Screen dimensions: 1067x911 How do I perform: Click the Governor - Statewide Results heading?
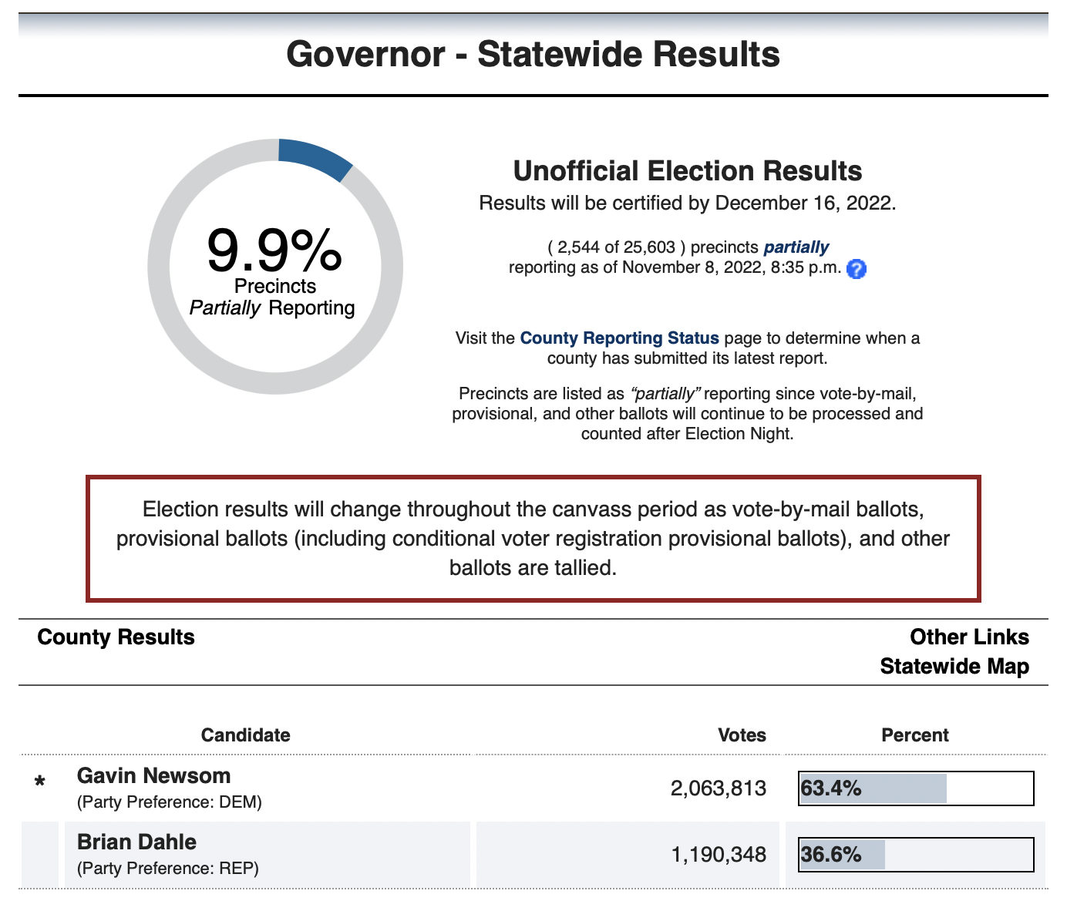[533, 55]
